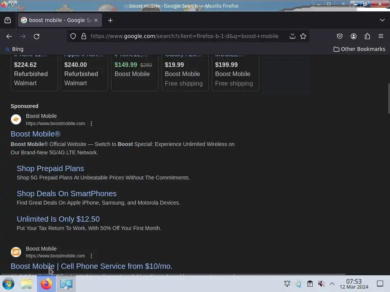This screenshot has width=390, height=292.
Task: Select the boost mobile - Google Search tab
Action: [60, 20]
